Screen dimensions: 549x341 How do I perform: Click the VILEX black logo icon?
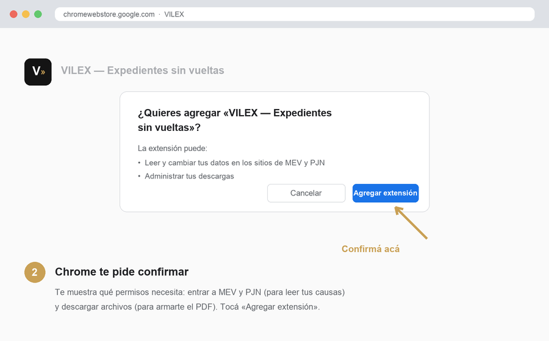tap(38, 72)
